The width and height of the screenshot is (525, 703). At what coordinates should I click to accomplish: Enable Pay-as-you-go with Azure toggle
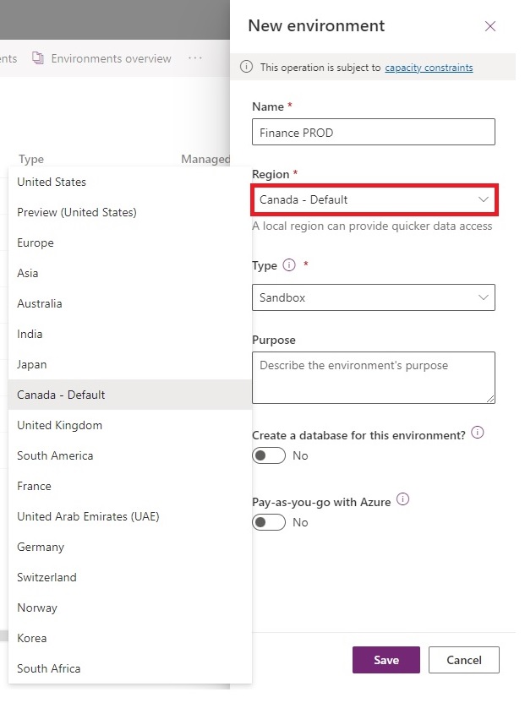pos(269,522)
